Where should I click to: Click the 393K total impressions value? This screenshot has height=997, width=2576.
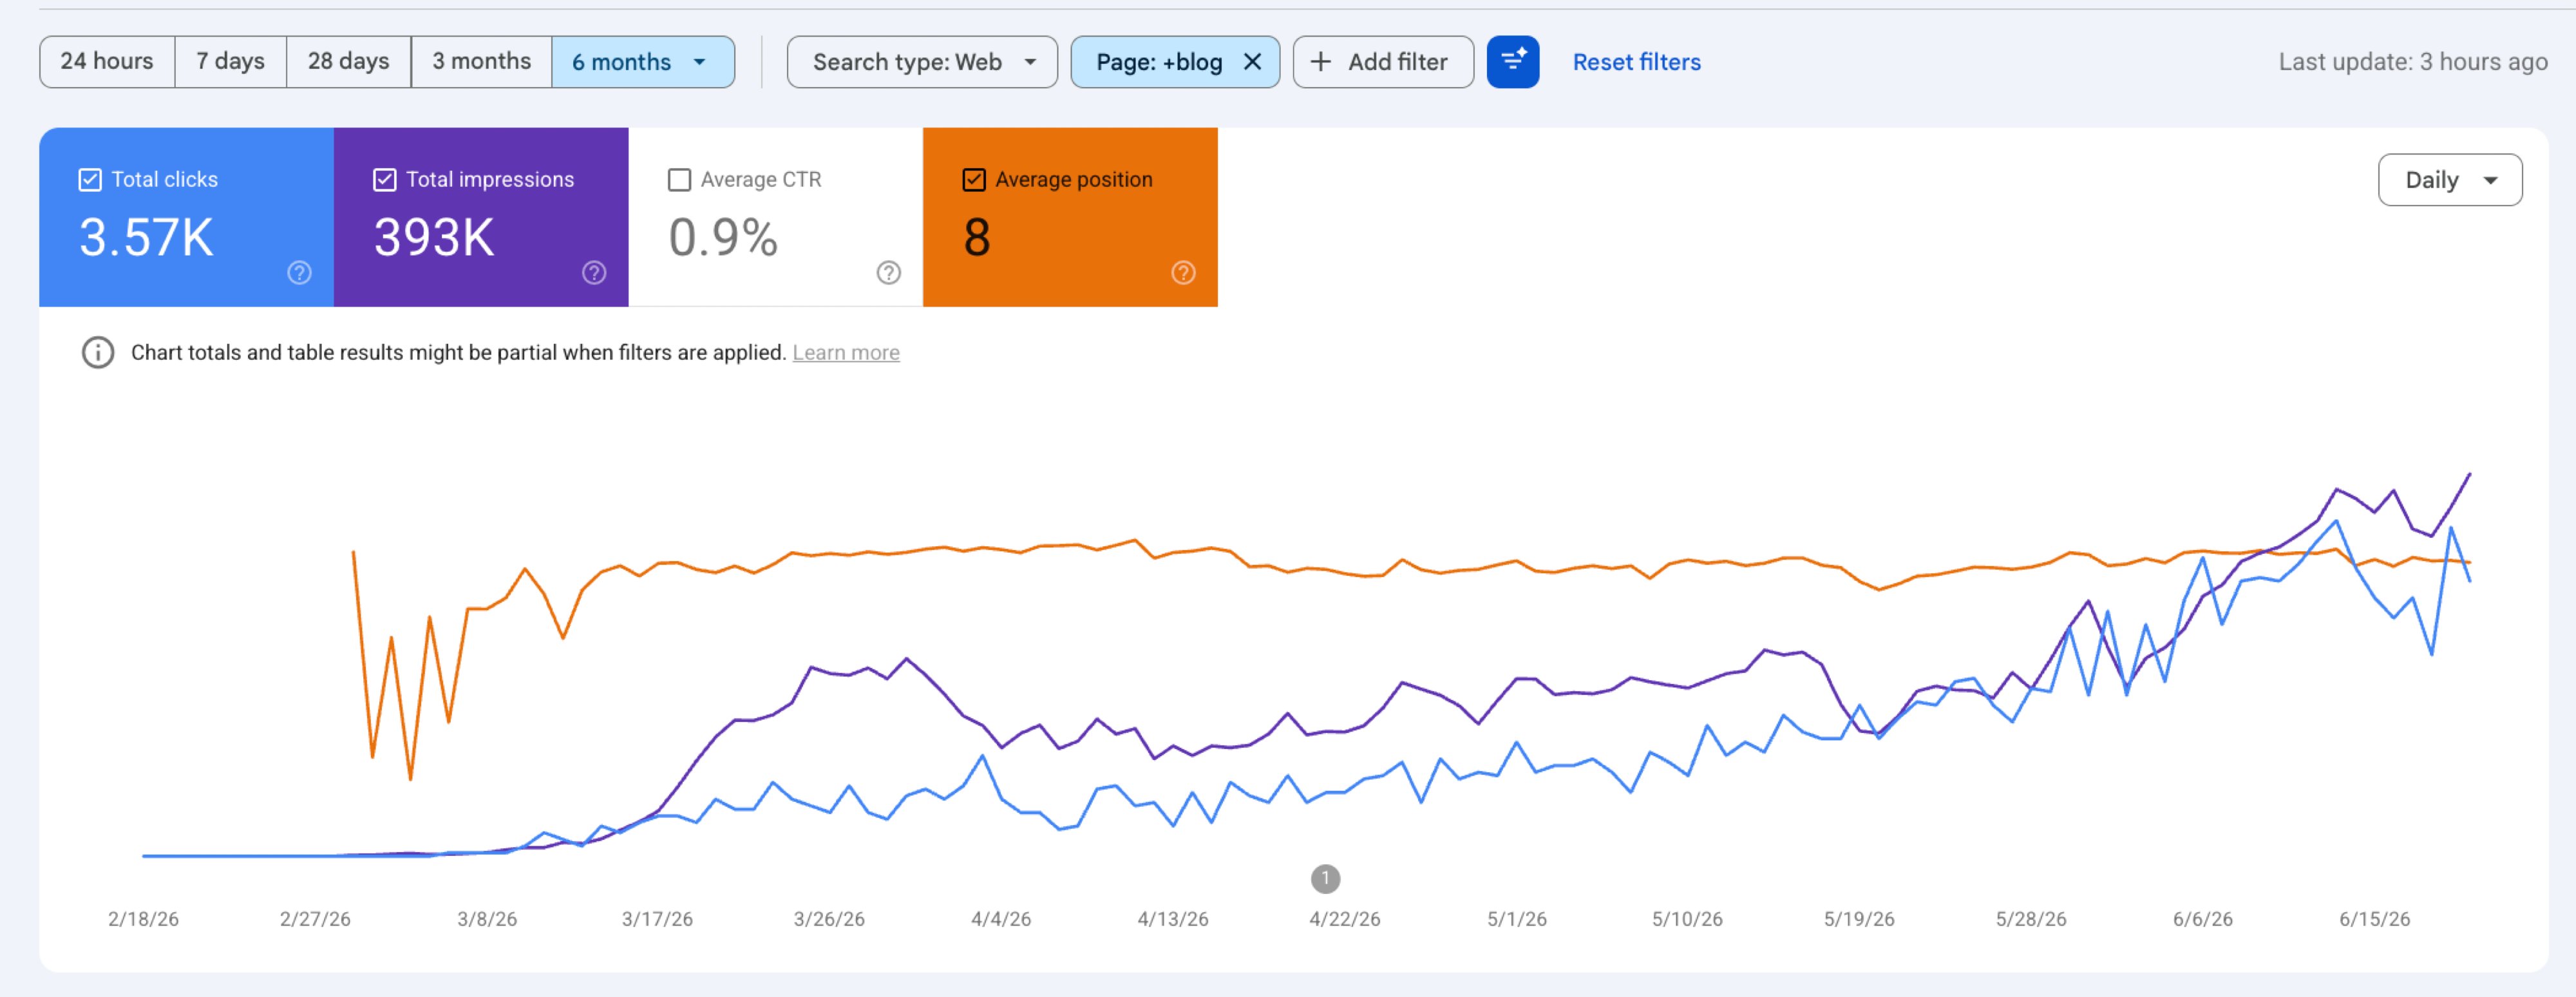434,238
